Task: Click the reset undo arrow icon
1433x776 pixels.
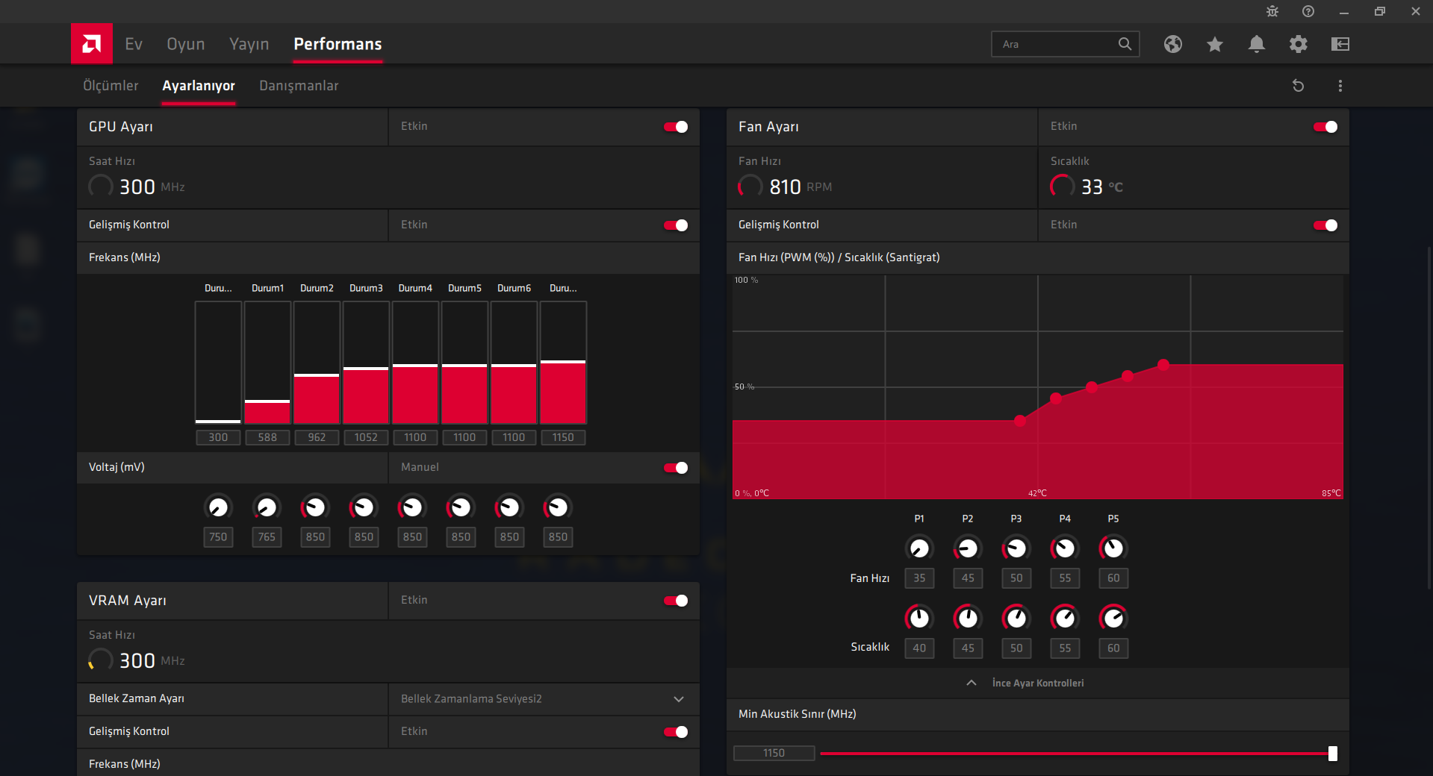Action: [x=1298, y=86]
